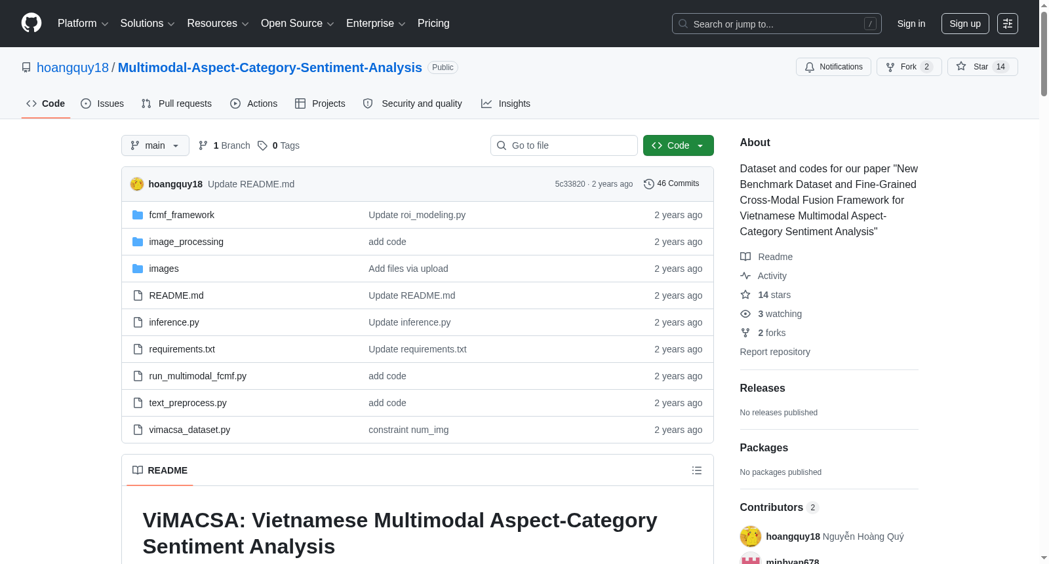Open hoangquy18 owner profile link

[x=73, y=67]
